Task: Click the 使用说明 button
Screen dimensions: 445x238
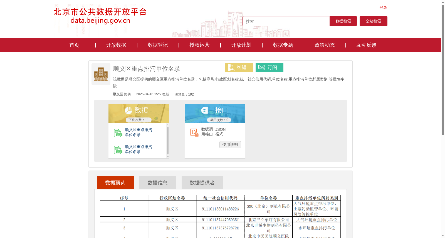Action: pos(230,145)
